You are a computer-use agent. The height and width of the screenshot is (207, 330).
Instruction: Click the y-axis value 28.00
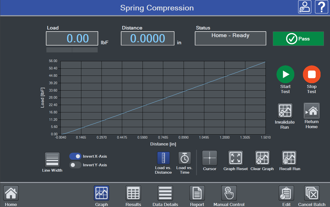click(53, 98)
